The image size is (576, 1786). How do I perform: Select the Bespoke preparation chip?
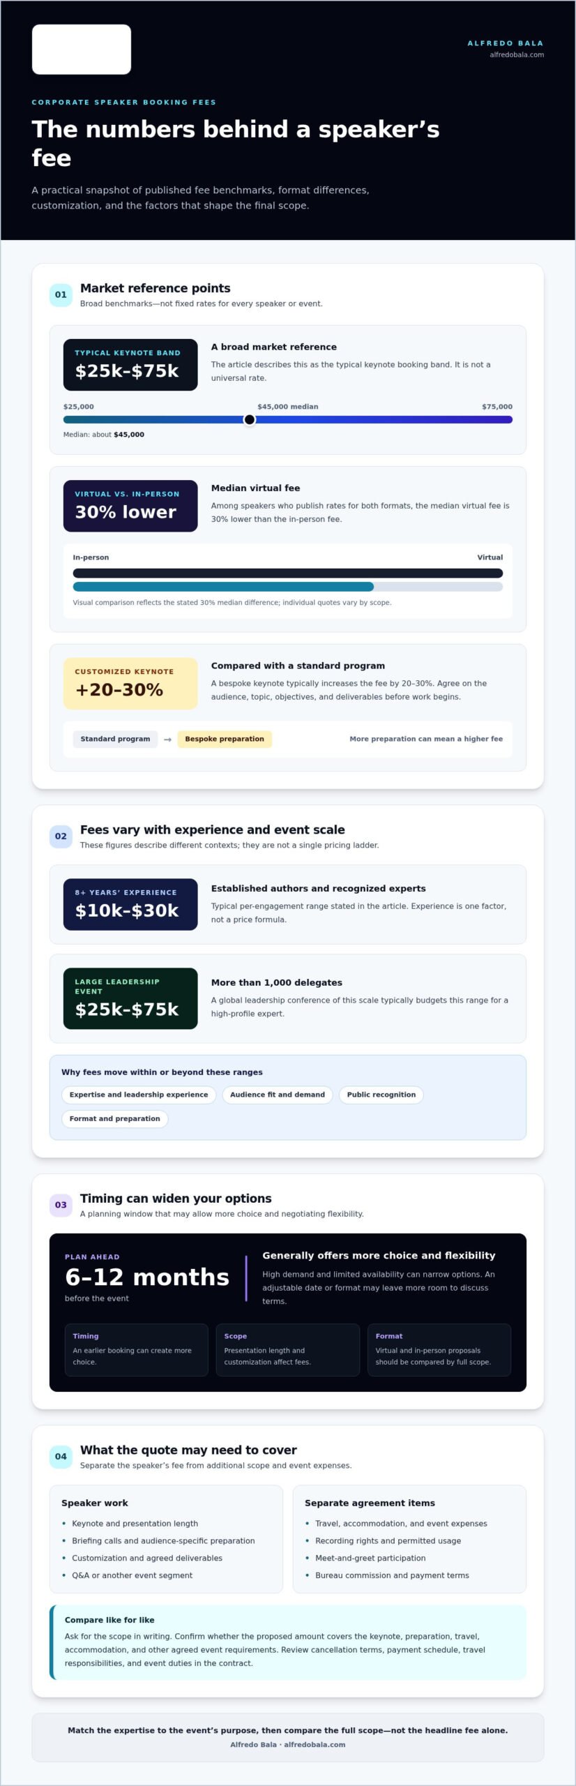click(x=225, y=739)
